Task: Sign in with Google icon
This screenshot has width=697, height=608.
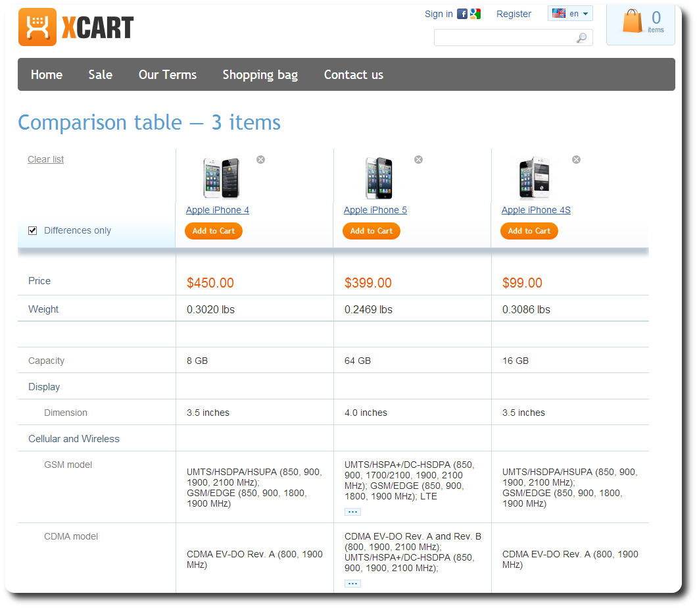Action: tap(475, 14)
